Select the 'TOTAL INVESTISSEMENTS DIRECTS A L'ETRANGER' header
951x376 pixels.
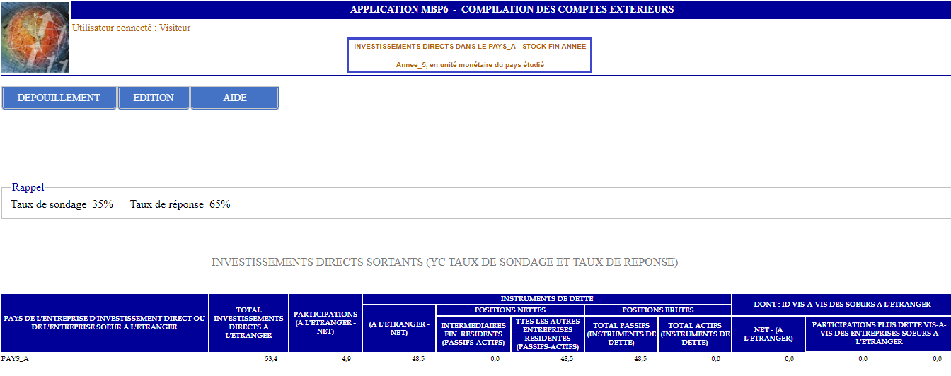(x=248, y=323)
